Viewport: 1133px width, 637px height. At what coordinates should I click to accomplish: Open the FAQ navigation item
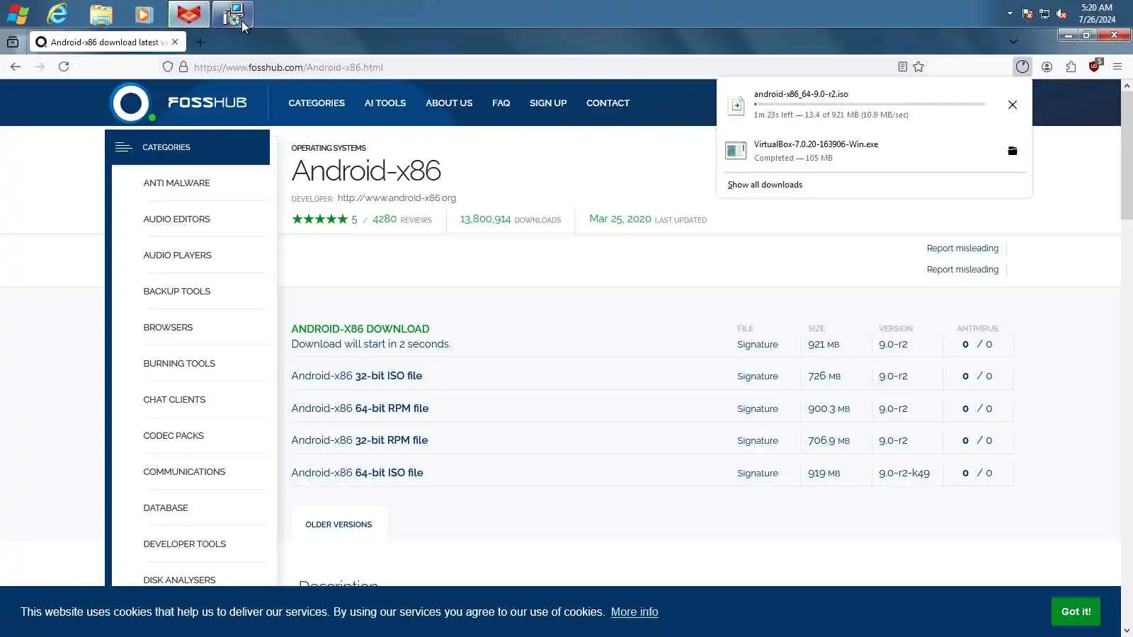pyautogui.click(x=501, y=103)
